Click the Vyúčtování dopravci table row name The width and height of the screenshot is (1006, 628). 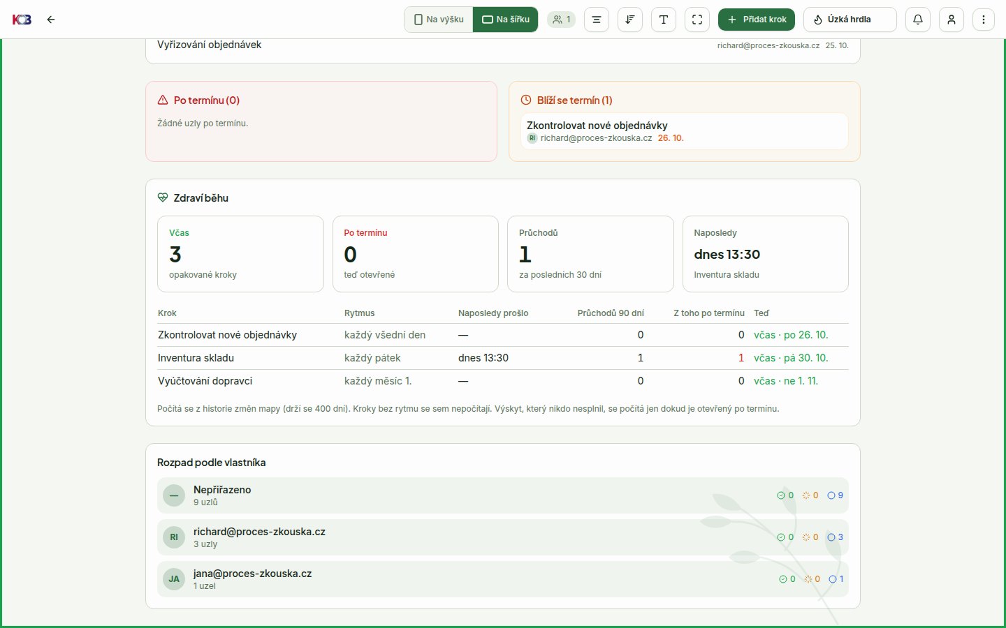coord(205,381)
